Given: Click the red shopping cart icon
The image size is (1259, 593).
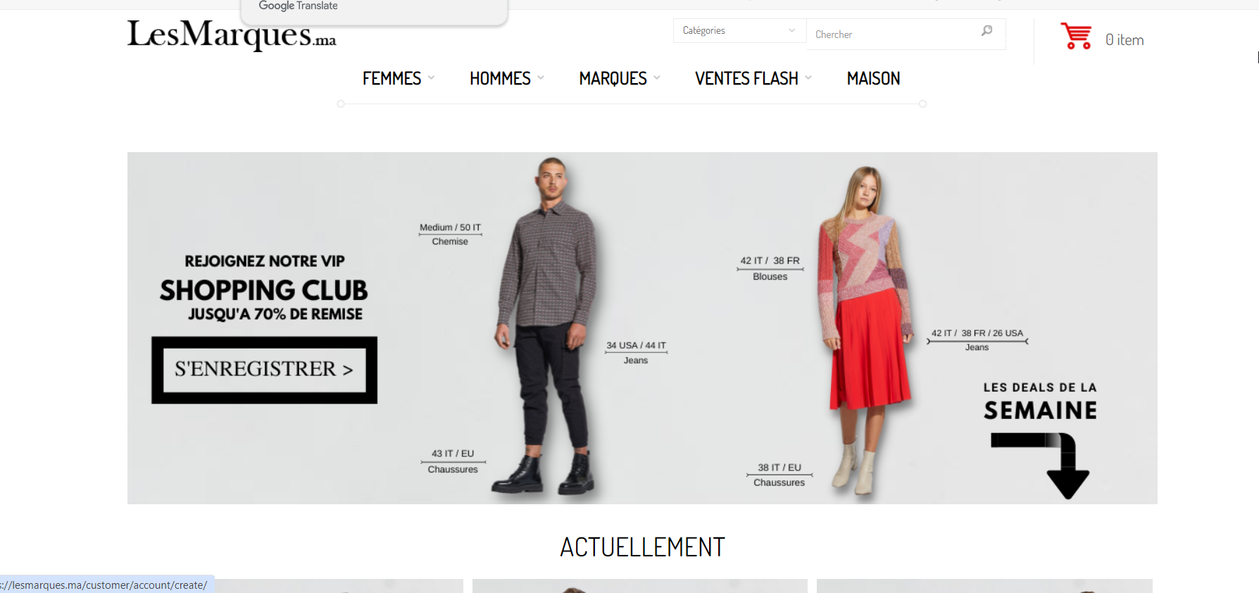Looking at the screenshot, I should point(1076,36).
